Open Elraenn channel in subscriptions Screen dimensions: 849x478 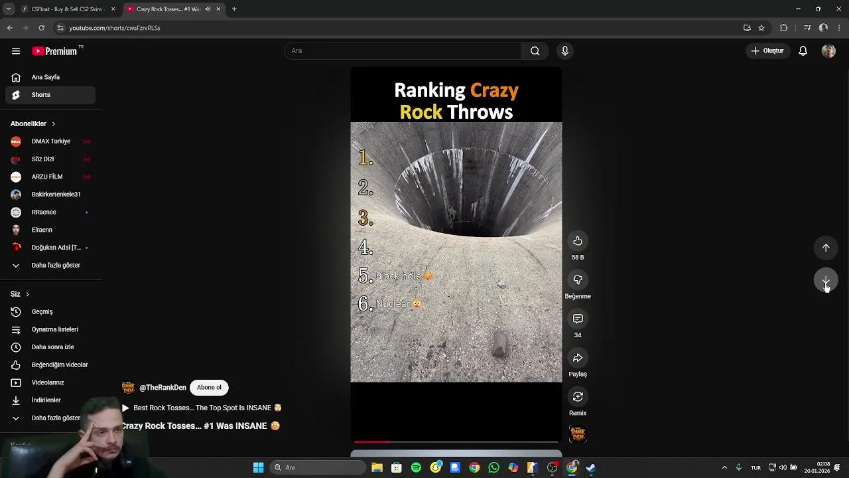(50, 230)
